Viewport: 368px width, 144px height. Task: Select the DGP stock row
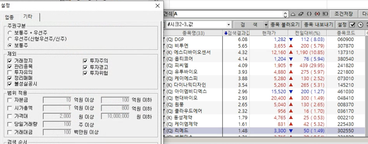(265, 40)
